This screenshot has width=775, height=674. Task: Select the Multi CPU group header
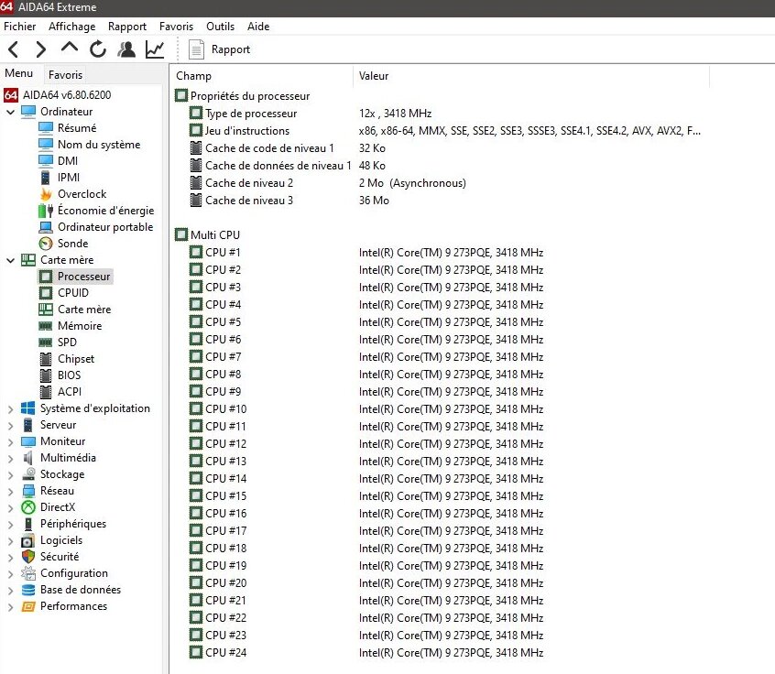[x=215, y=235]
